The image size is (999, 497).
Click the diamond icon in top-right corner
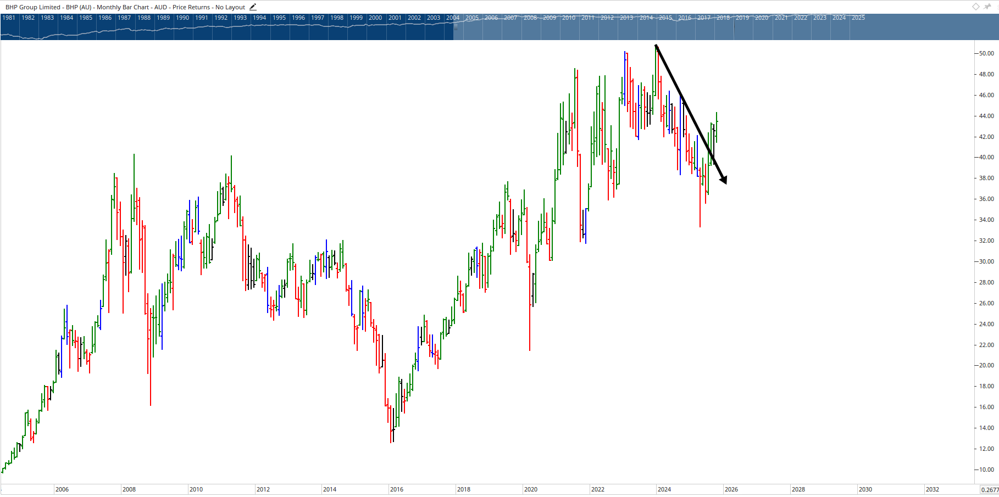[976, 7]
